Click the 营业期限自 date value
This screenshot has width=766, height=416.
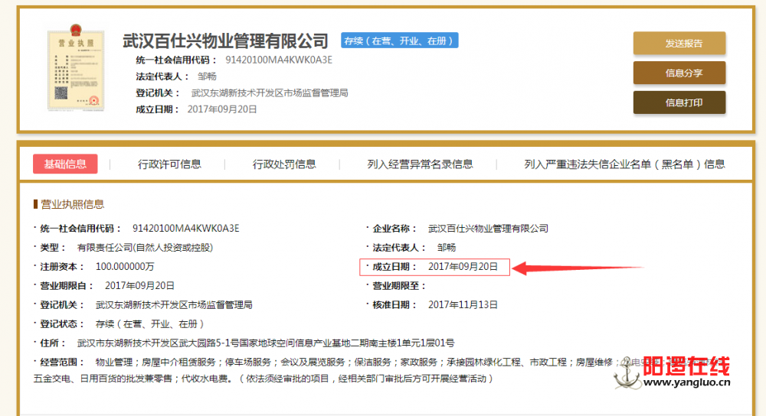139,286
